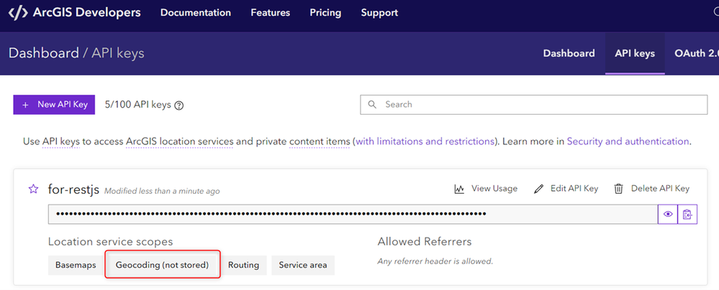Click the help icon beside API keys count
The height and width of the screenshot is (290, 719).
[x=179, y=106]
